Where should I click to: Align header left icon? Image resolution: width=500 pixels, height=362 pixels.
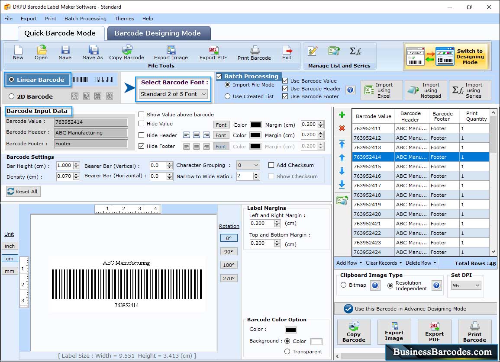pos(187,135)
